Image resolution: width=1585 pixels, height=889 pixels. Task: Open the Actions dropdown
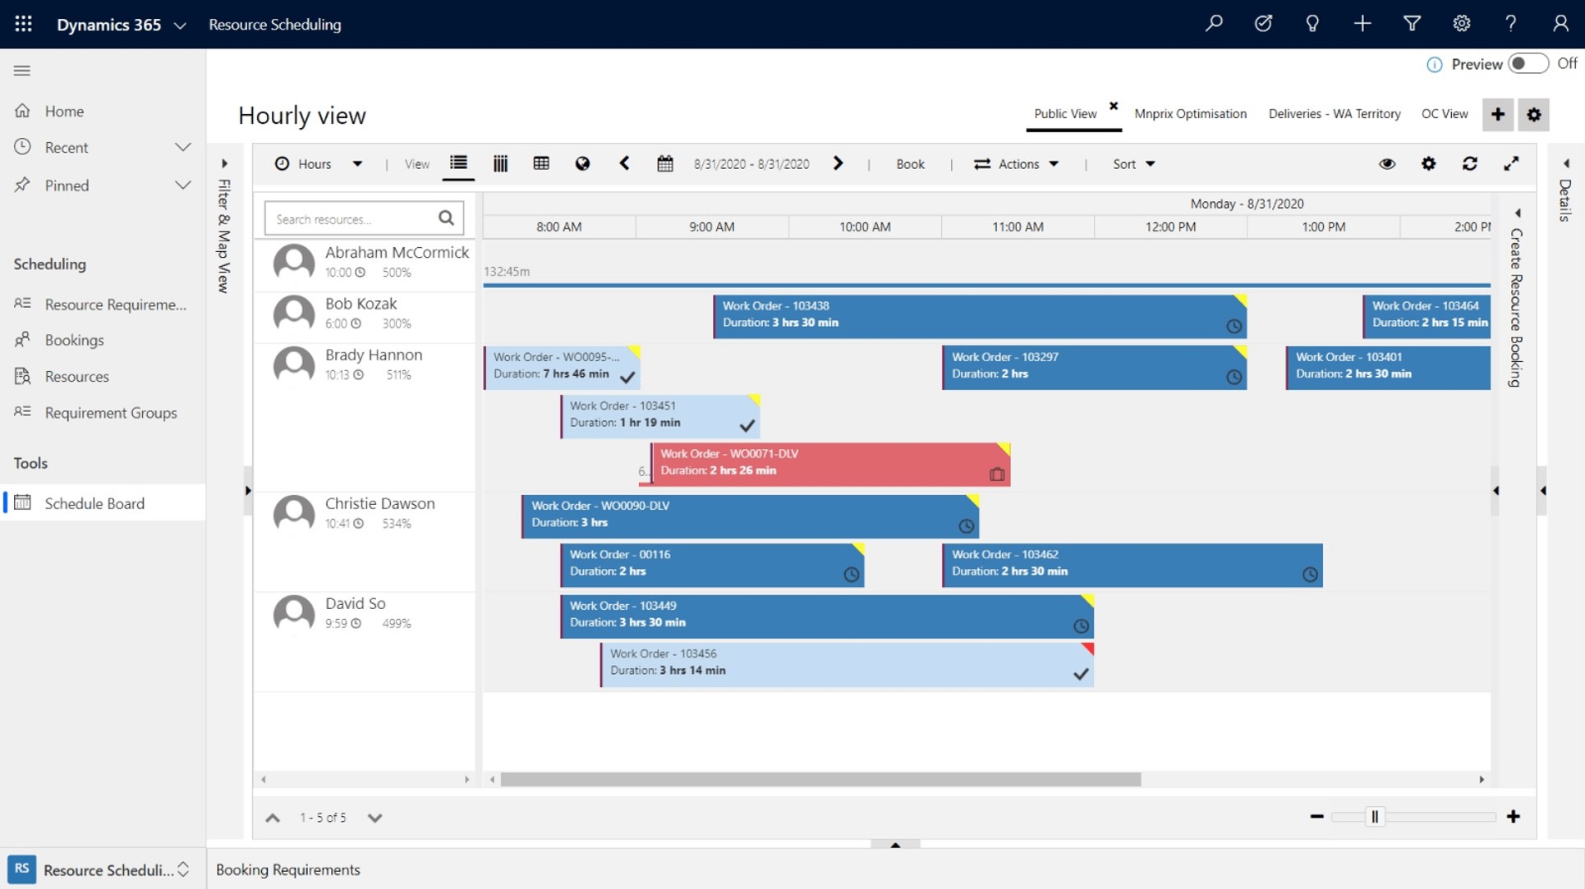(x=1017, y=163)
